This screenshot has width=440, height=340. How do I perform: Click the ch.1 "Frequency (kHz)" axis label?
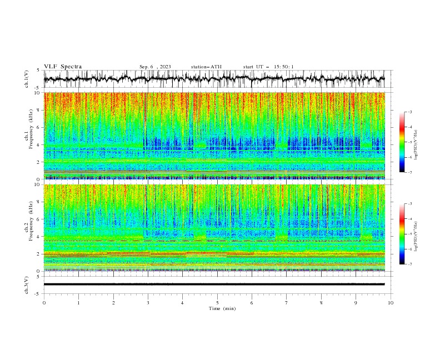pyautogui.click(x=31, y=129)
